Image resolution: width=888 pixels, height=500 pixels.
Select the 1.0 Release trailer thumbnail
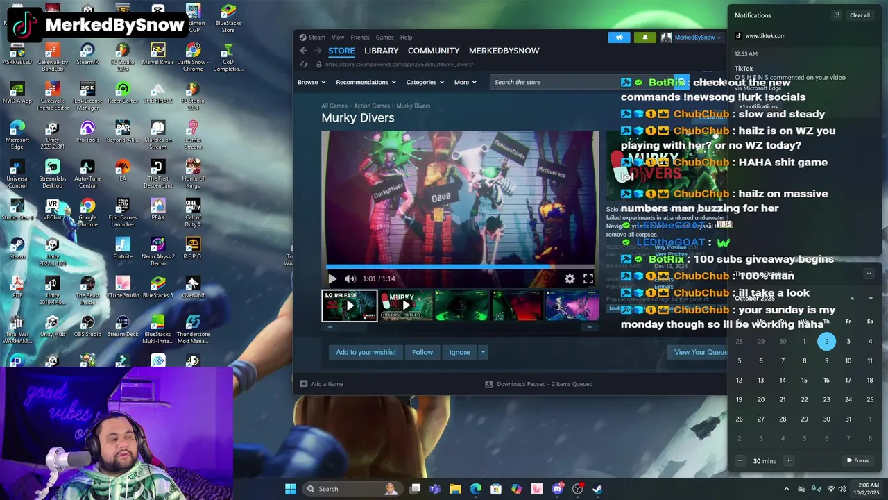click(349, 306)
